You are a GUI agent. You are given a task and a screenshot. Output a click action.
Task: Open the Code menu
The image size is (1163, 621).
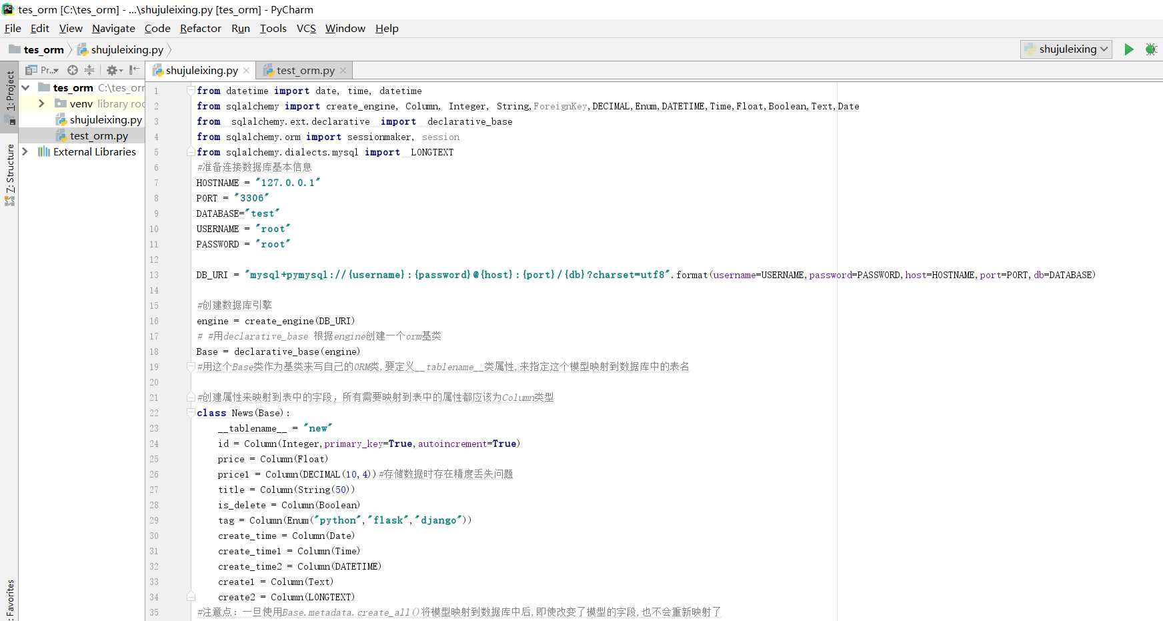pyautogui.click(x=157, y=28)
